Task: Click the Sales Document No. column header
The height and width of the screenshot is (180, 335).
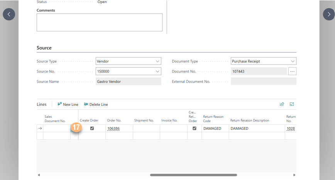Action: [55, 119]
